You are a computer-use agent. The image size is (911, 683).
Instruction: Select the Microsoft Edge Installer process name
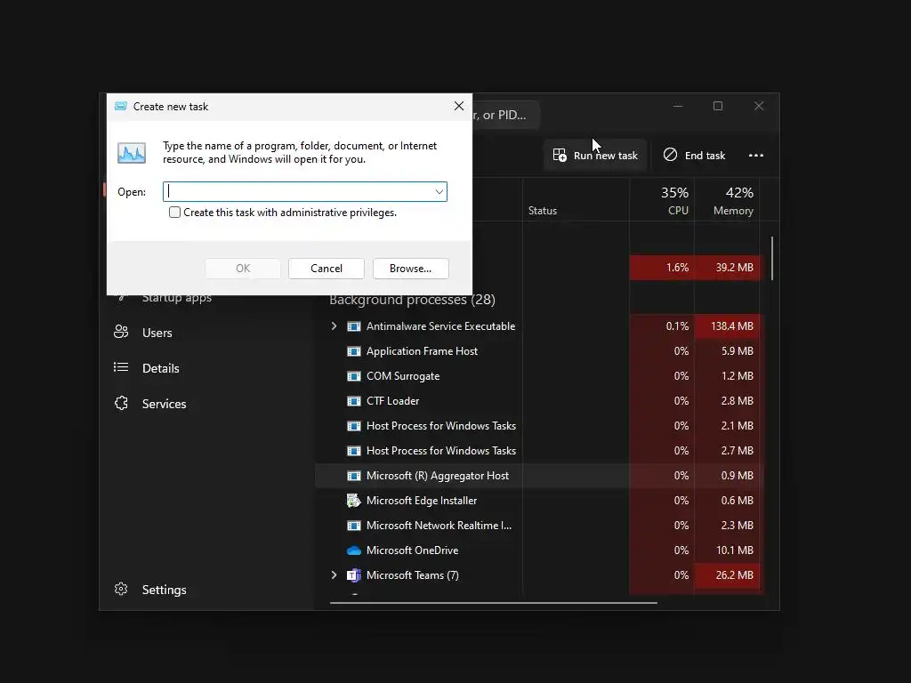coord(421,501)
